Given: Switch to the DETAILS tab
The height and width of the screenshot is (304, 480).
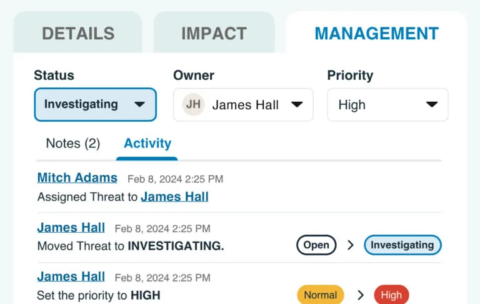Looking at the screenshot, I should click(x=77, y=32).
